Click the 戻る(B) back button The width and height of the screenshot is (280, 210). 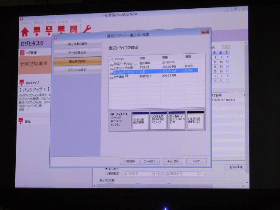(x=130, y=162)
